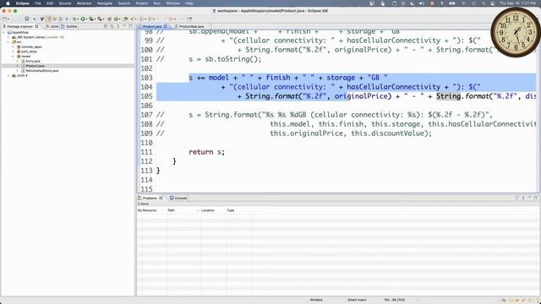
Task: Open the Source menu
Action: pyautogui.click(x=65, y=3)
